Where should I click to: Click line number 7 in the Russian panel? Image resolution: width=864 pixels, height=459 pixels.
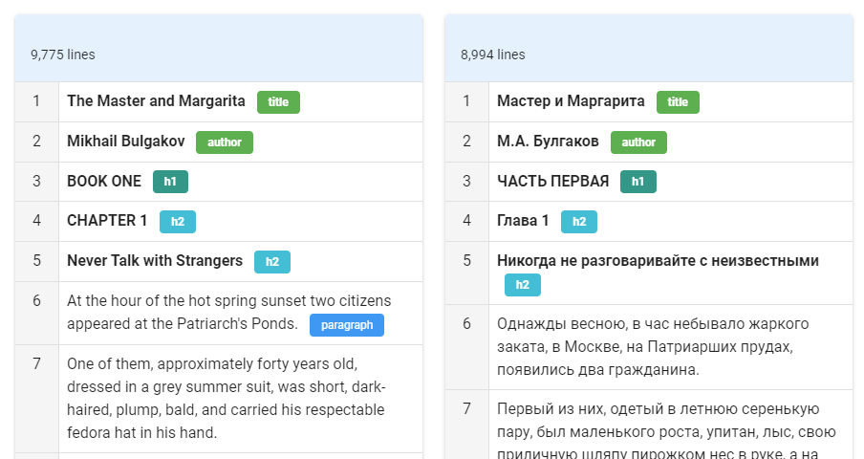click(x=466, y=408)
